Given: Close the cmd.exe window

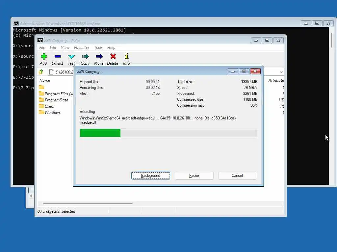Looking at the screenshot, I should pos(328,23).
